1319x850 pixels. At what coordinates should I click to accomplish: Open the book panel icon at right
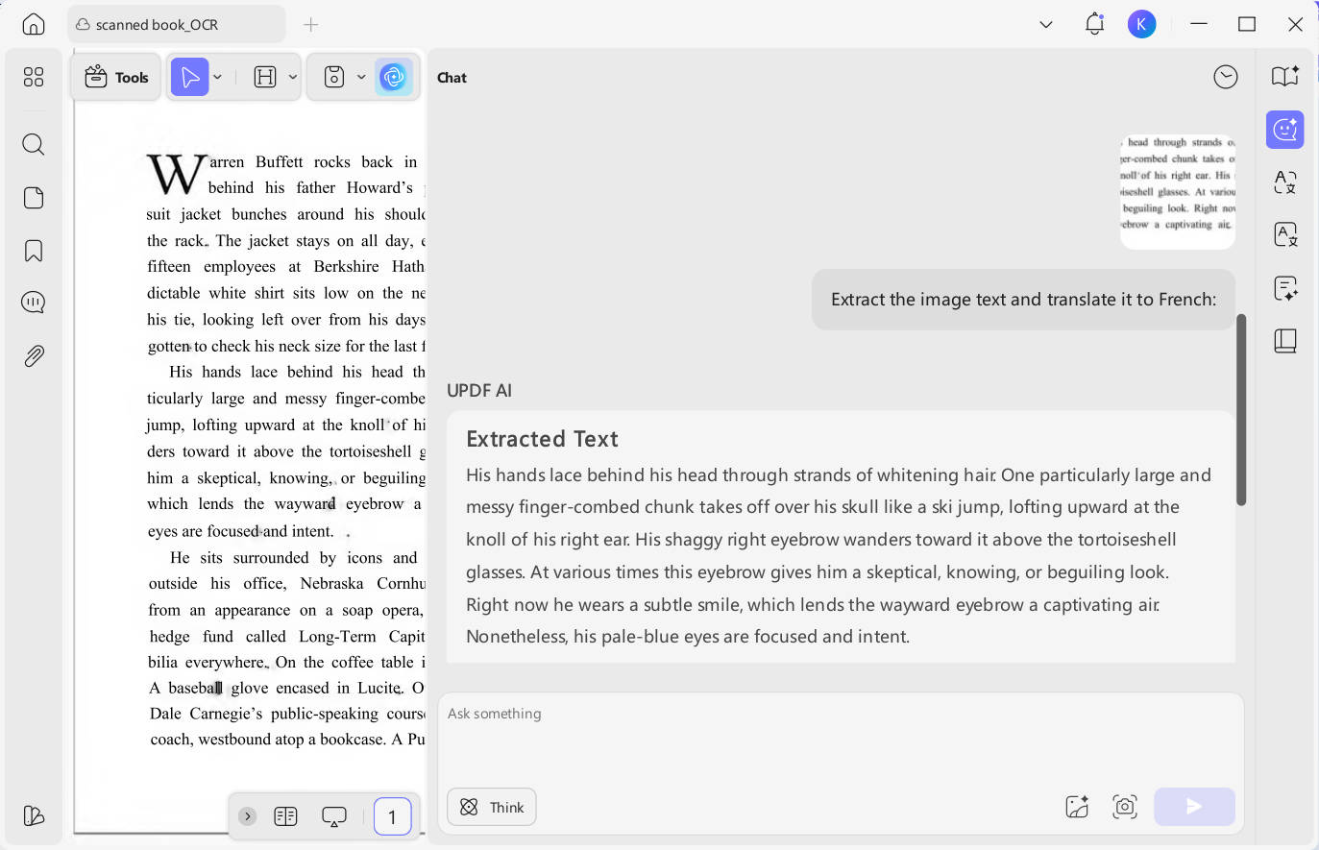1285,341
